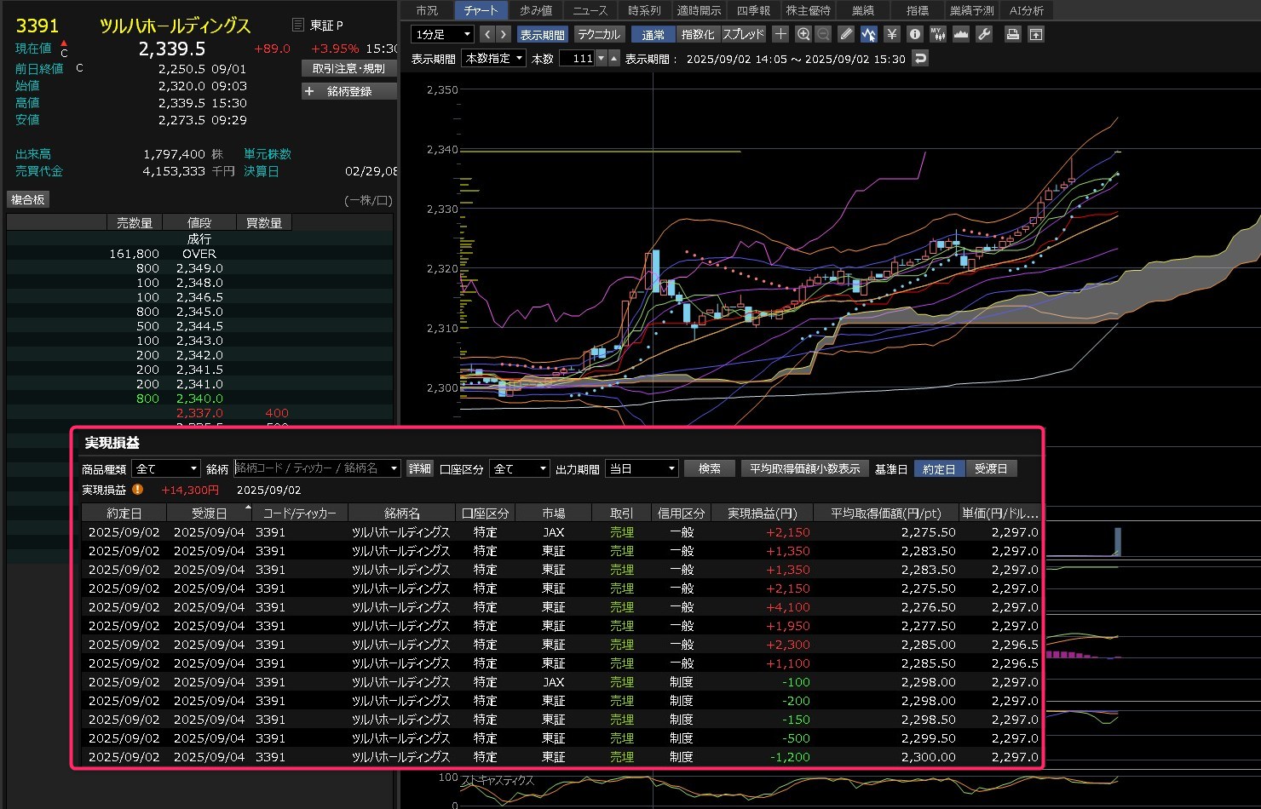
Task: Open the 時系列 tab
Action: coord(644,10)
